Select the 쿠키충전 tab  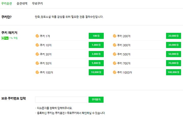pyautogui.click(x=7, y=4)
